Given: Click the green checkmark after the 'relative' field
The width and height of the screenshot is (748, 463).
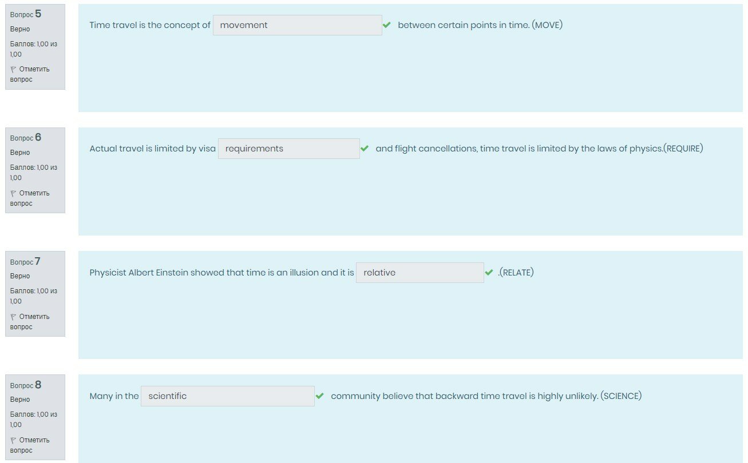Looking at the screenshot, I should click(489, 273).
